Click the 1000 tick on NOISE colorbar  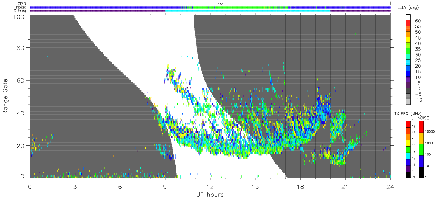click(429, 143)
